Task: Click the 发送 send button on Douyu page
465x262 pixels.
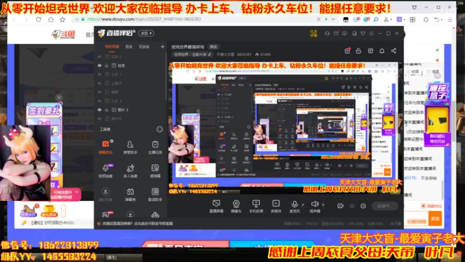Action: click(435, 219)
